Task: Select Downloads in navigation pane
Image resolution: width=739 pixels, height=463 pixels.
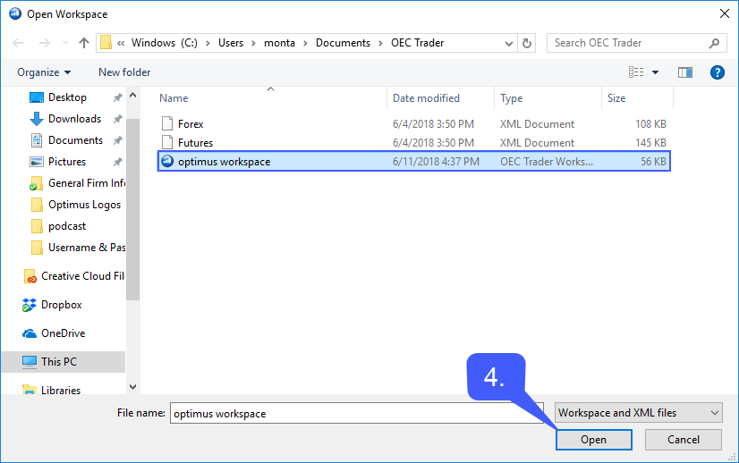Action: [x=74, y=119]
